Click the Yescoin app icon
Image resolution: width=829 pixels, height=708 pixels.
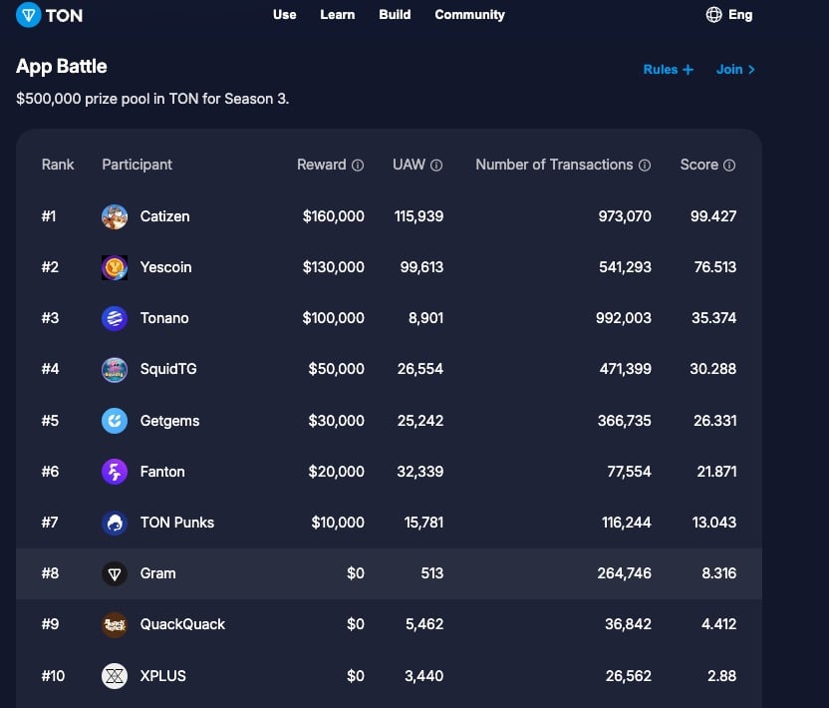click(x=115, y=267)
